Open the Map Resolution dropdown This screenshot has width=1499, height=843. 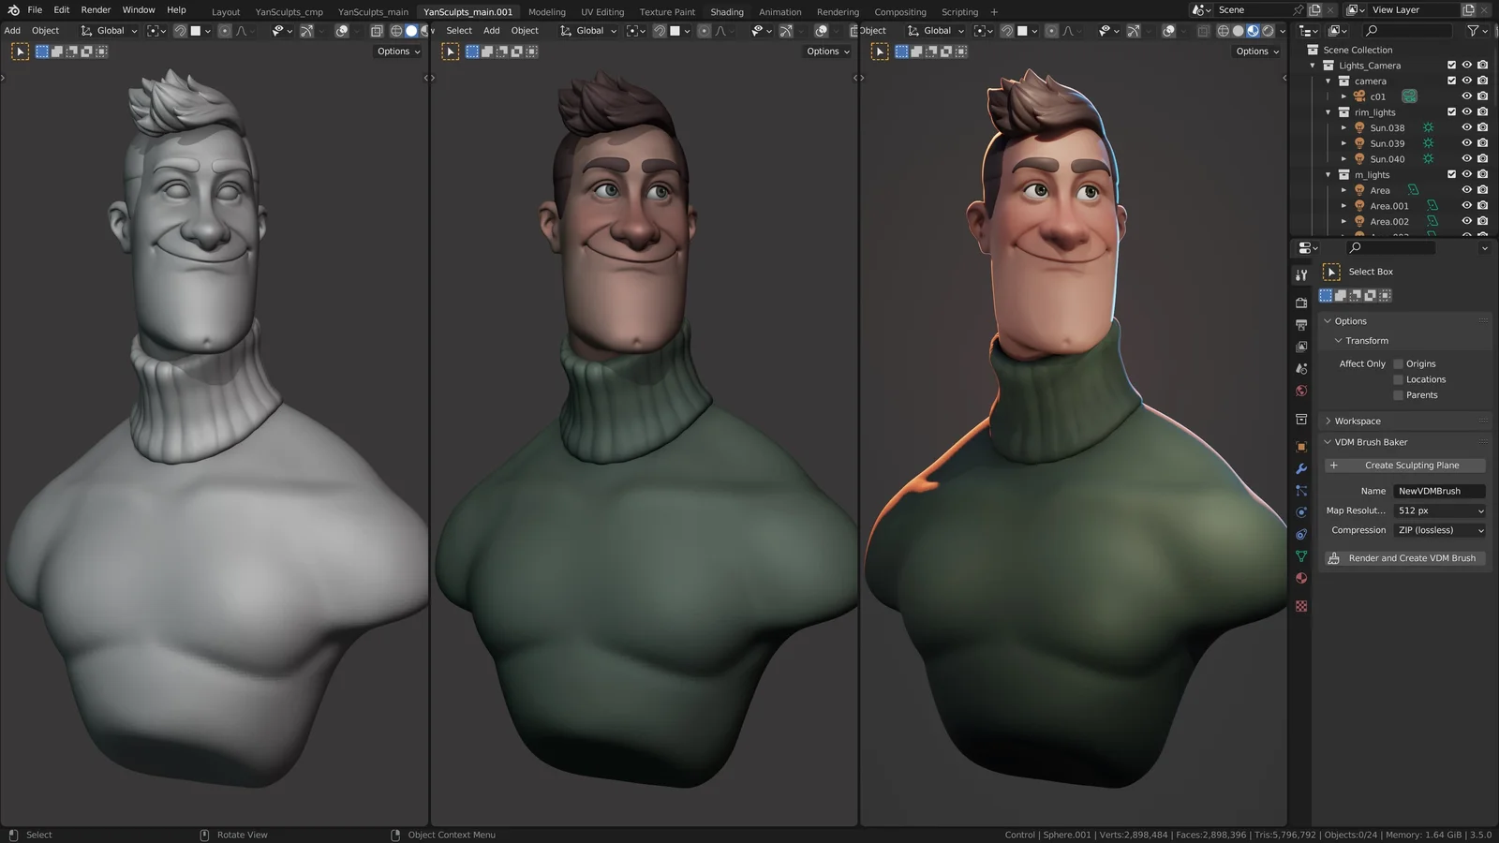pyautogui.click(x=1439, y=510)
